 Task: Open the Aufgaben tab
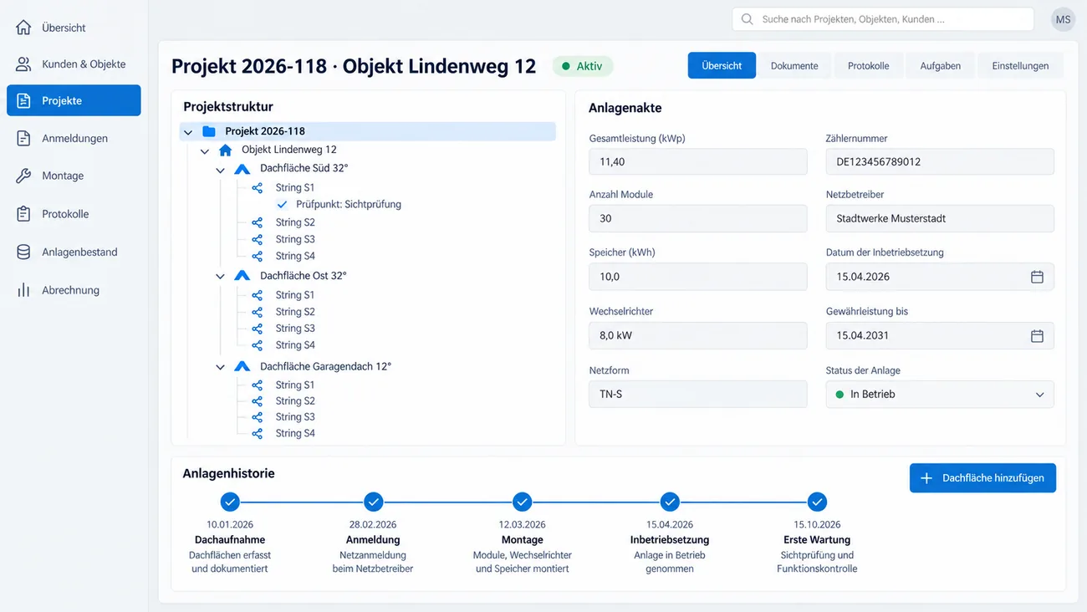[x=941, y=66]
